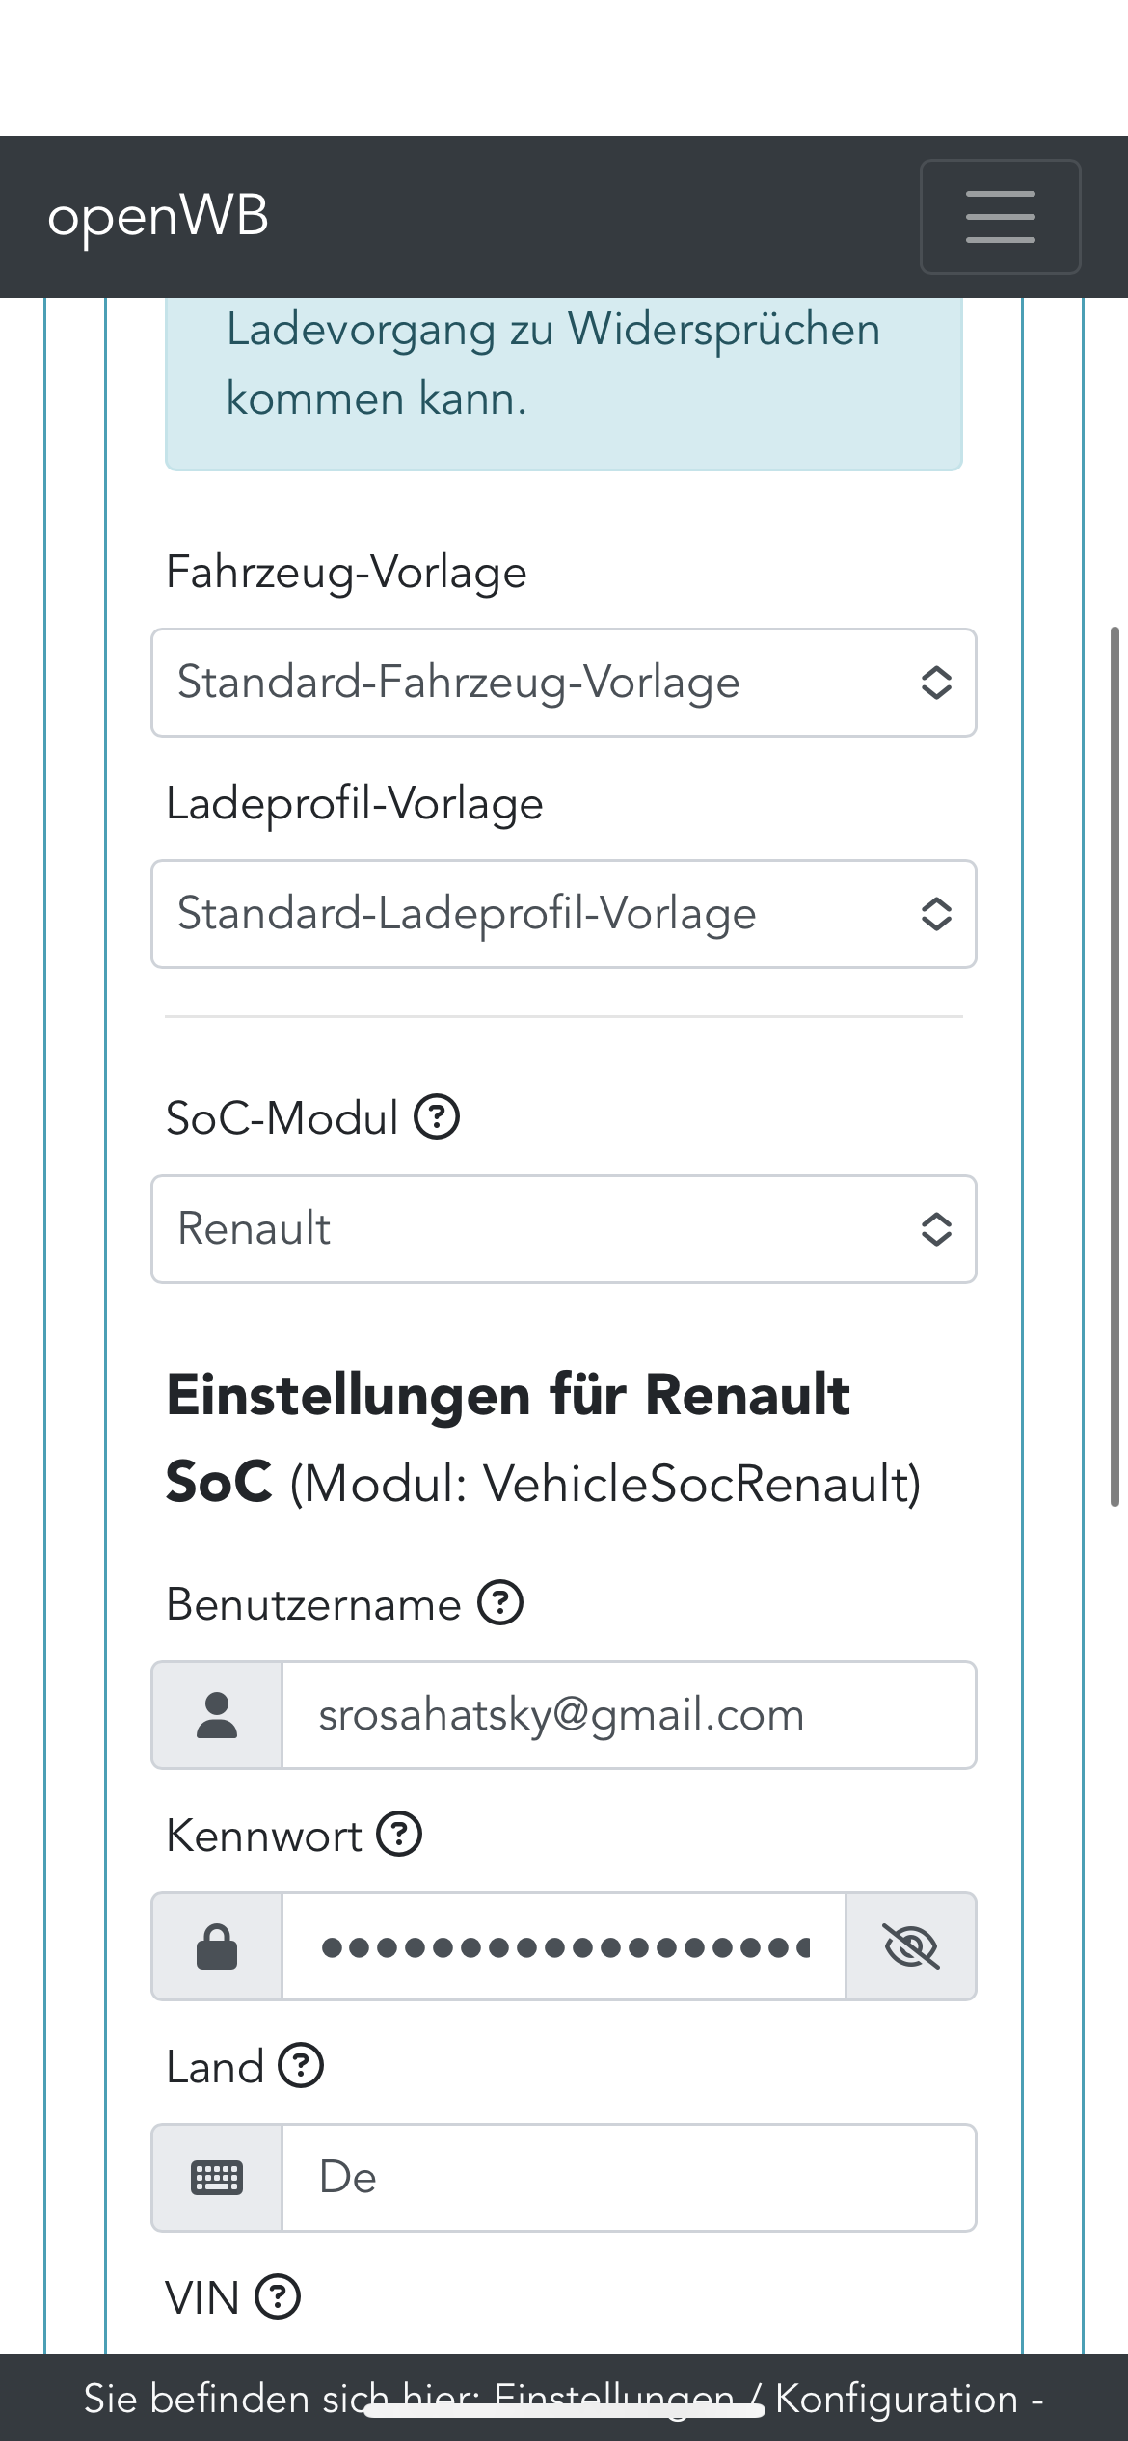The height and width of the screenshot is (2441, 1128).
Task: Click the openWB brand link
Action: click(158, 217)
